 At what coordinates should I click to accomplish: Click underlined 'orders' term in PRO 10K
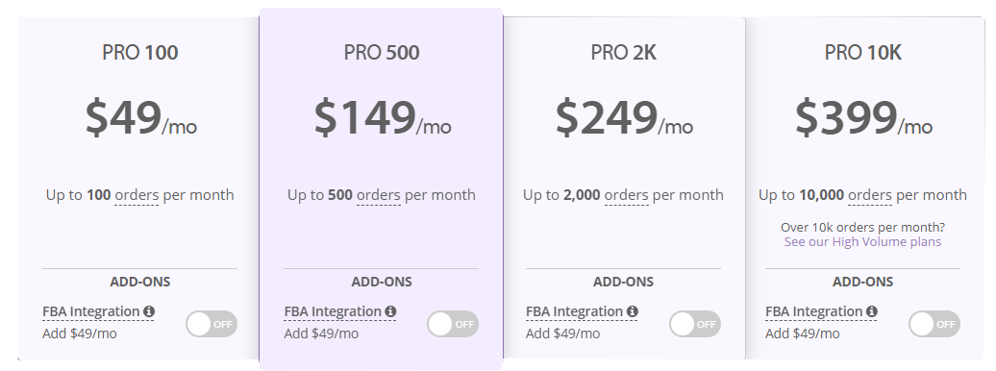(870, 195)
